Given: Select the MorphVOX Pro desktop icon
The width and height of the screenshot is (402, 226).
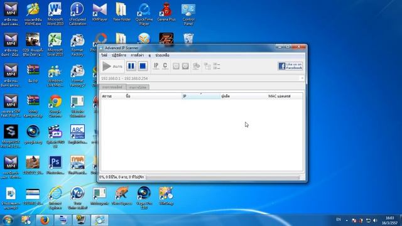Looking at the screenshot, I should click(11, 136).
